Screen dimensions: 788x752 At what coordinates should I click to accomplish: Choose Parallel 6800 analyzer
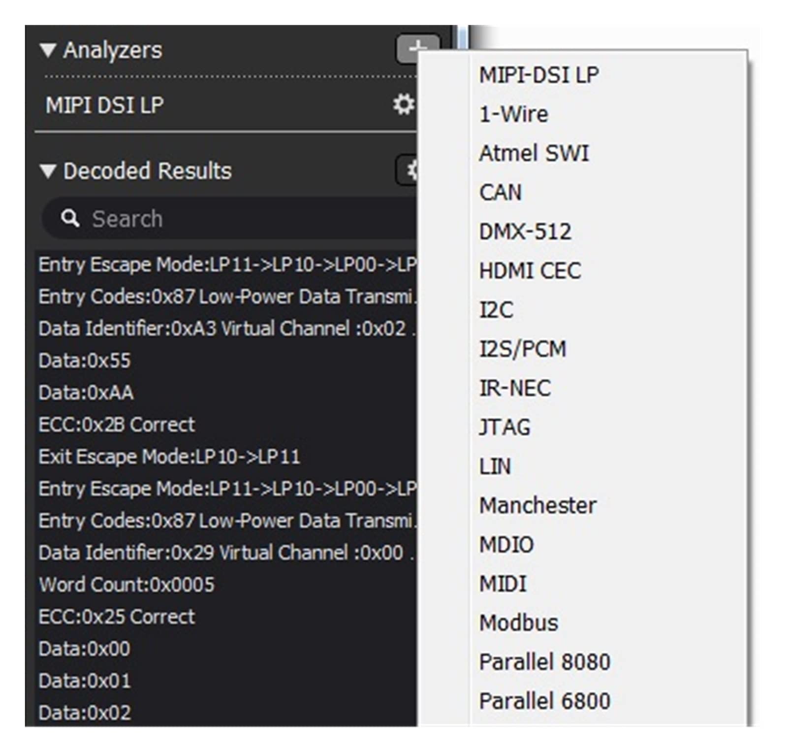pos(545,701)
